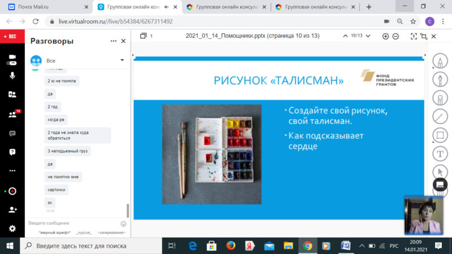Select the Pointer cursor tool

click(440, 172)
